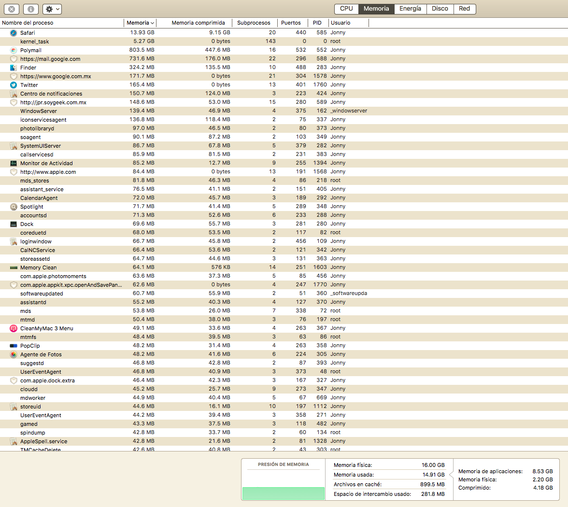
Task: Open the Disco tab
Action: (440, 9)
